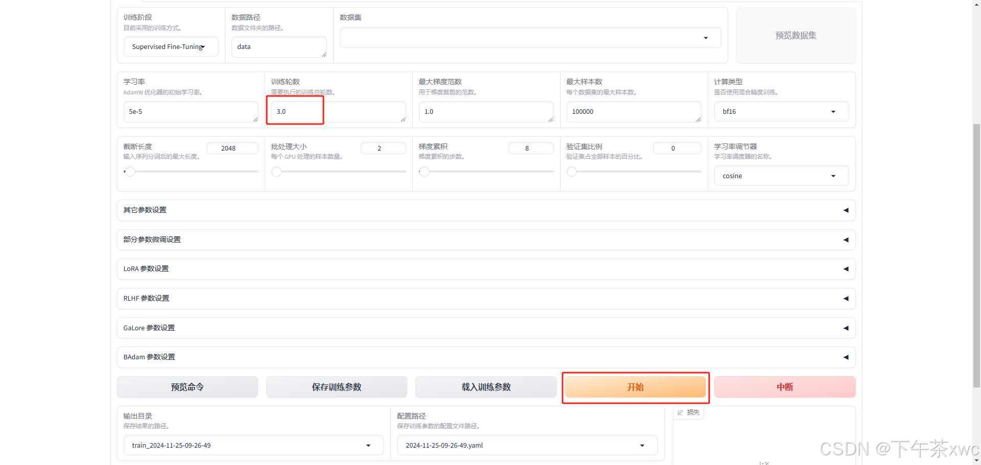Click the 预览命令 button
Viewport: 981px width, 465px height.
(187, 387)
